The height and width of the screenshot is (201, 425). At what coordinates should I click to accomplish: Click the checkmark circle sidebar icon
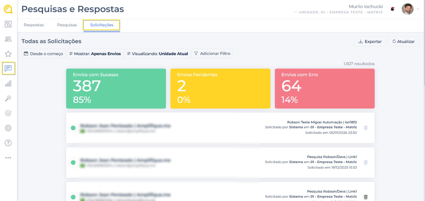point(8,113)
